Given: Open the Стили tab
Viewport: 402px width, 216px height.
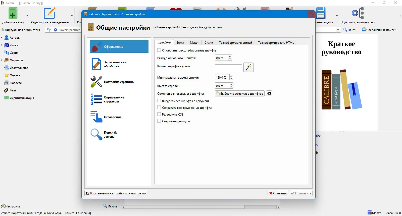Looking at the screenshot, I should [209, 43].
